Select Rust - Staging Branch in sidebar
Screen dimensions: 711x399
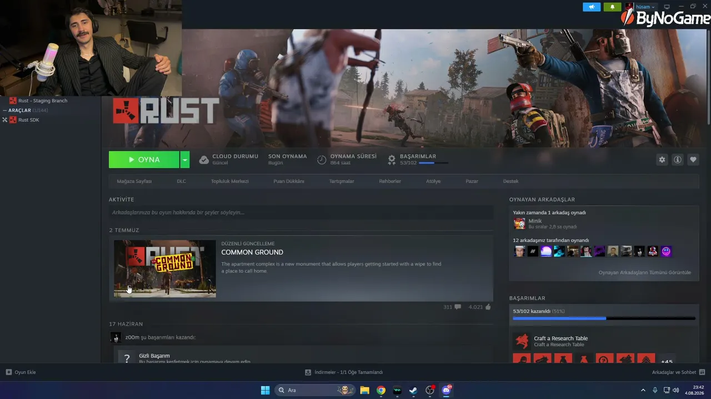point(43,101)
